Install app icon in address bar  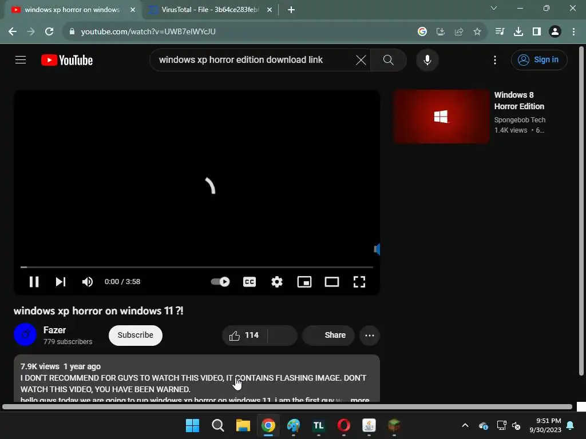point(441,31)
